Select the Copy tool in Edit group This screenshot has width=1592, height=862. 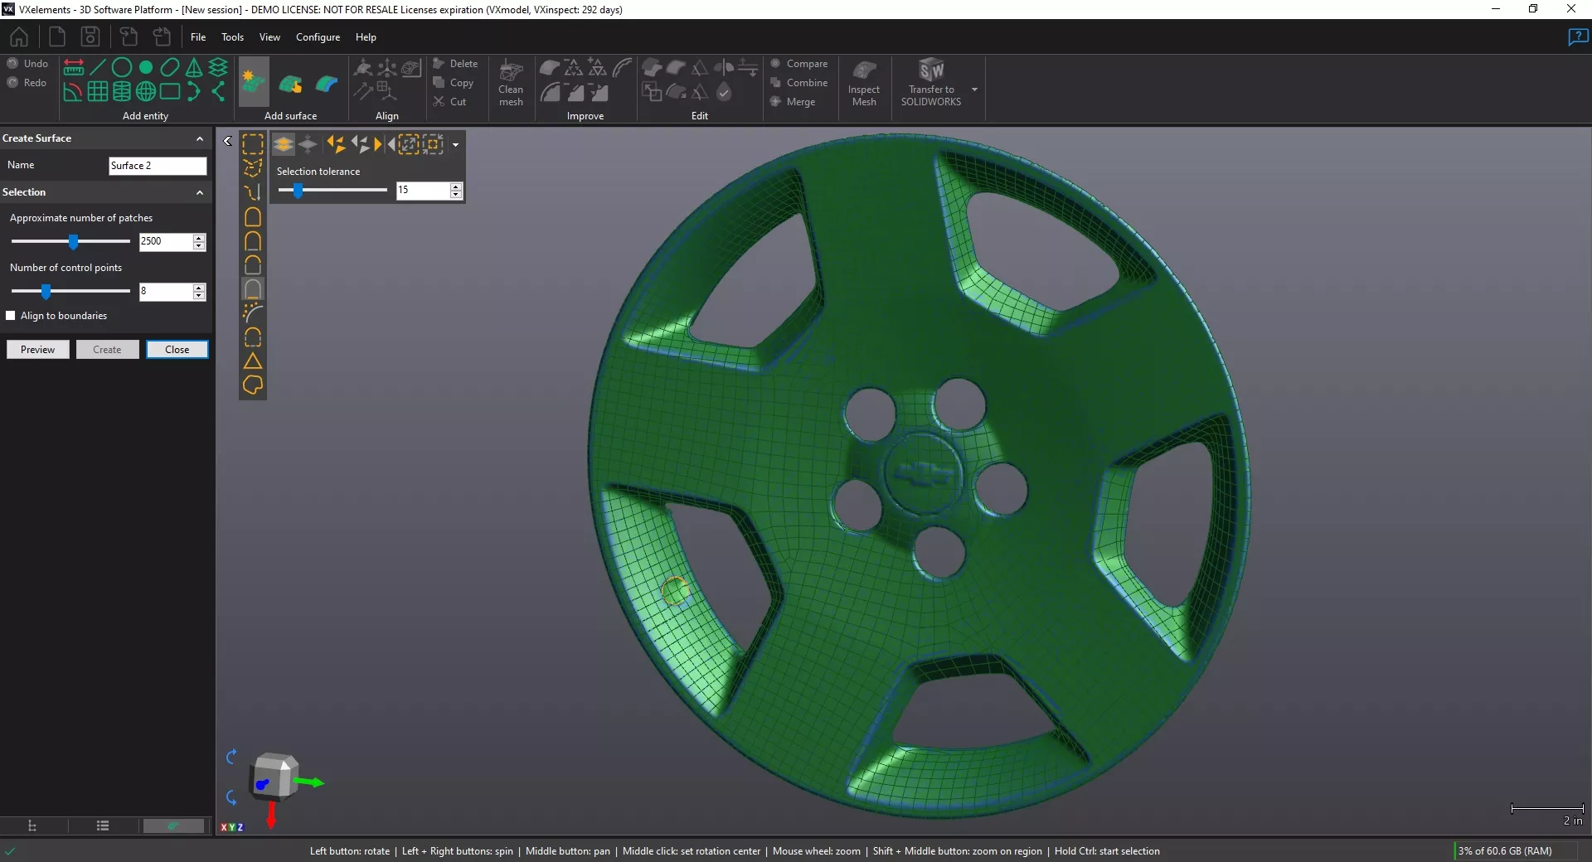455,82
